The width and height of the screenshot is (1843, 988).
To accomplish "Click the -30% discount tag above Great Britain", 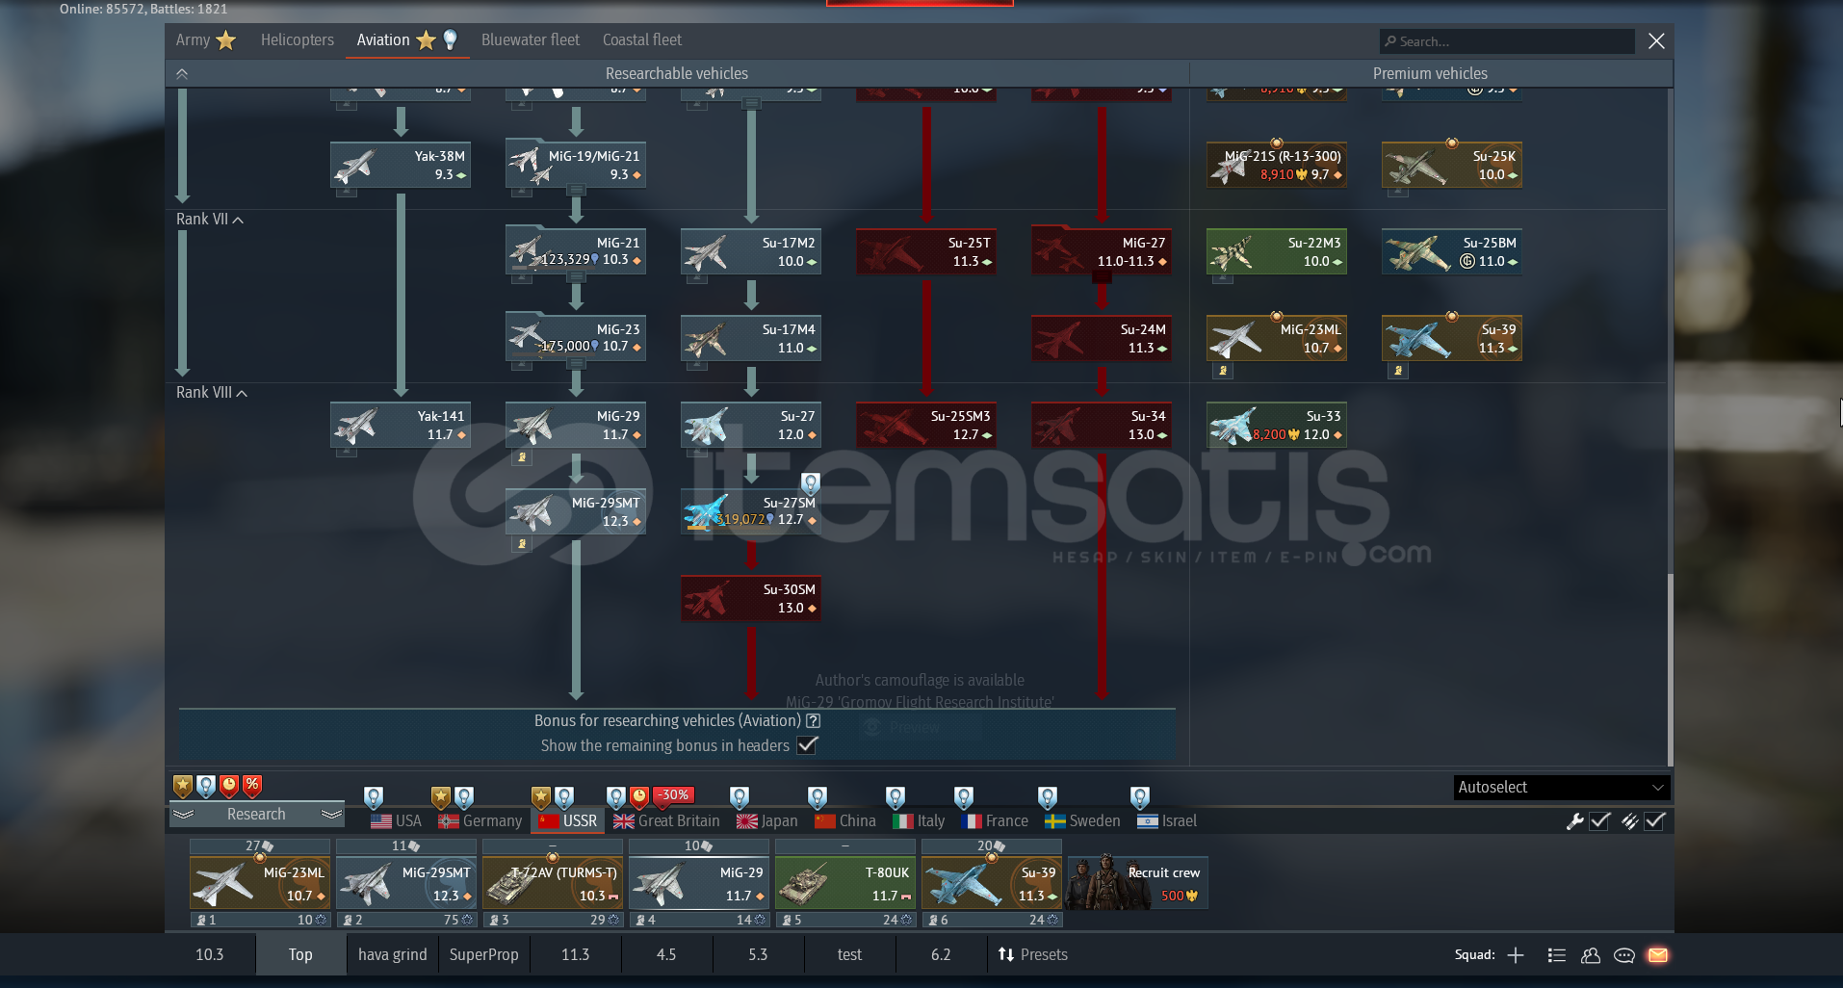I will 675,795.
